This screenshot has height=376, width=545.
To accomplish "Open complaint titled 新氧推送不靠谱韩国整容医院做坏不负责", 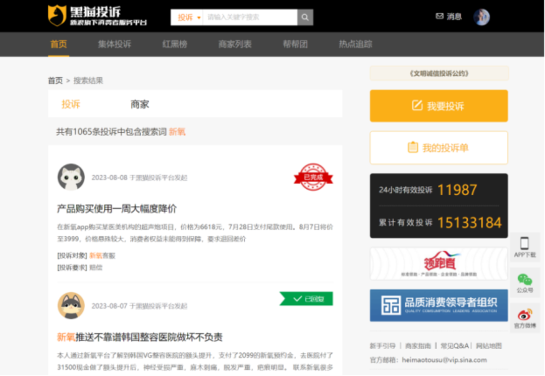I will tap(140, 337).
